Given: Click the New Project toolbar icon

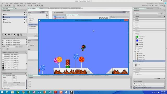Looking at the screenshot, I should (5, 6).
